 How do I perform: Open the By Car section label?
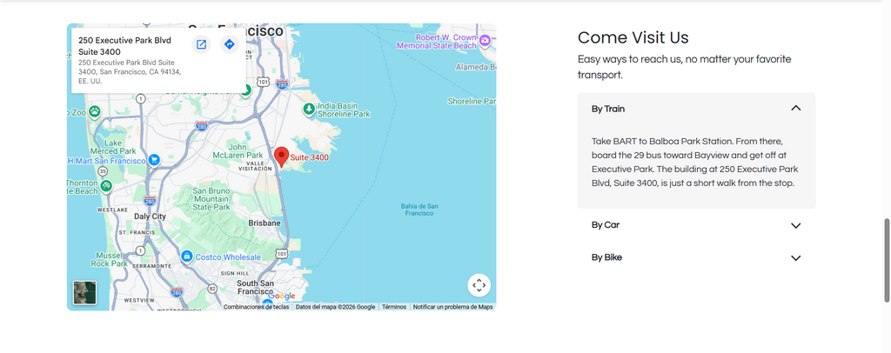click(606, 224)
